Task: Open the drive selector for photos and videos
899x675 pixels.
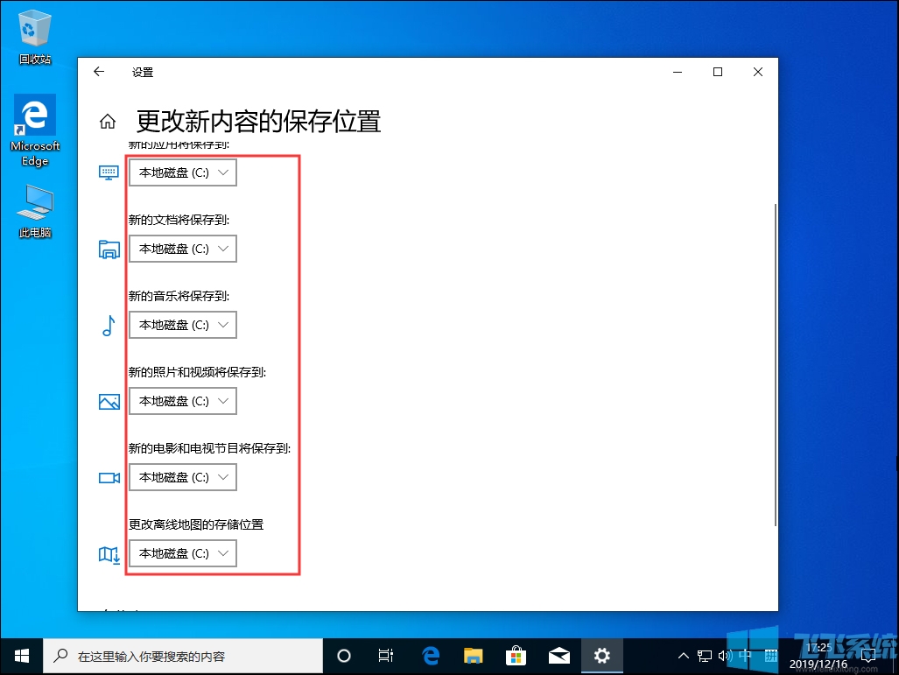Action: click(x=182, y=401)
